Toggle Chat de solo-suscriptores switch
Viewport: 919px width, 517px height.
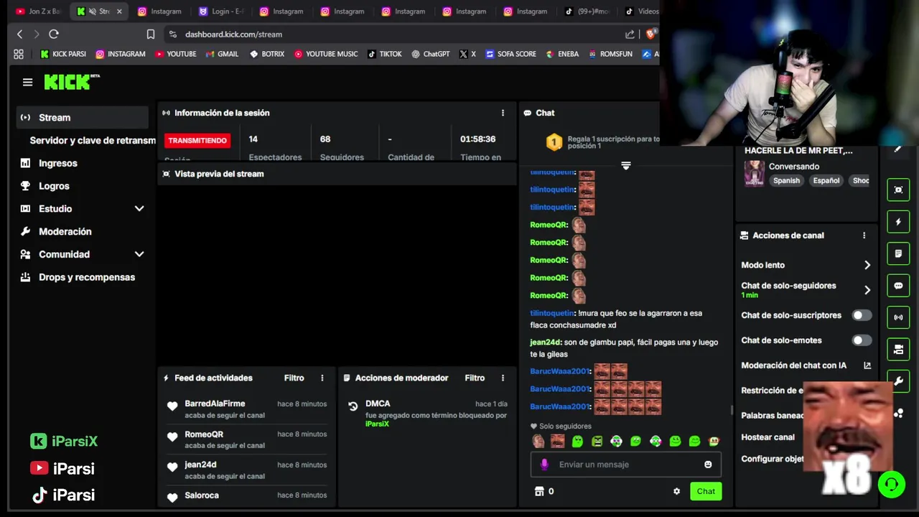[862, 315]
